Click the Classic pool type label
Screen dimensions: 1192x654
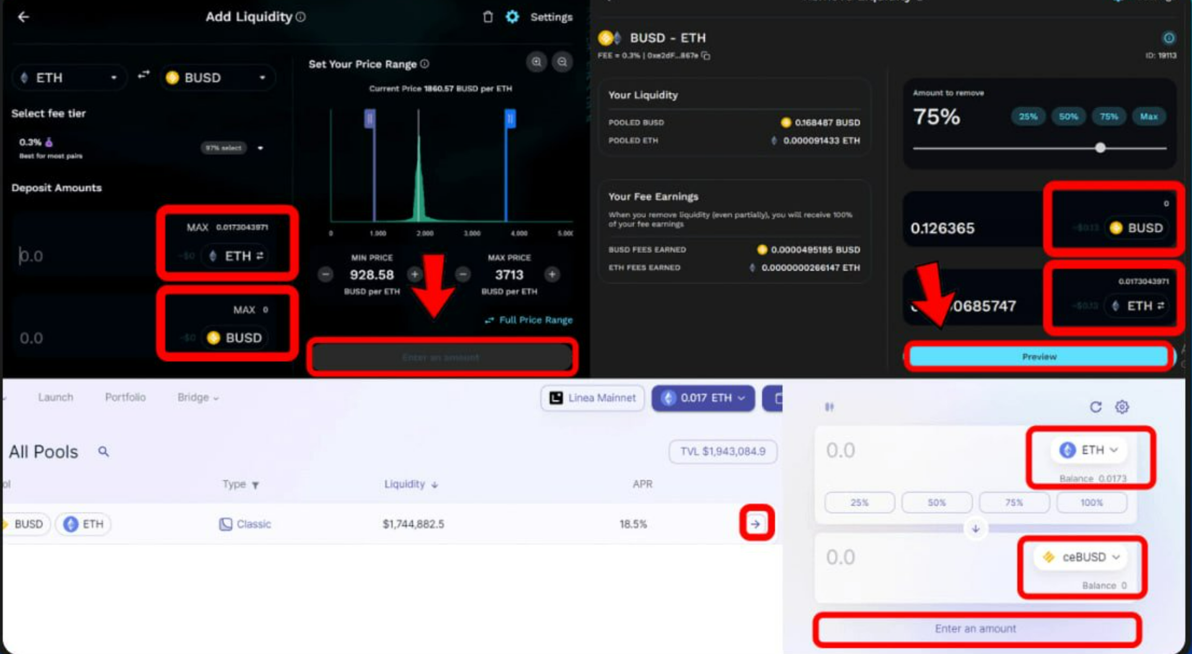point(245,524)
